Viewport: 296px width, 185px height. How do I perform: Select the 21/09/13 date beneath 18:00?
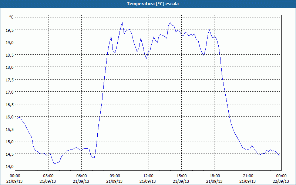(215, 181)
